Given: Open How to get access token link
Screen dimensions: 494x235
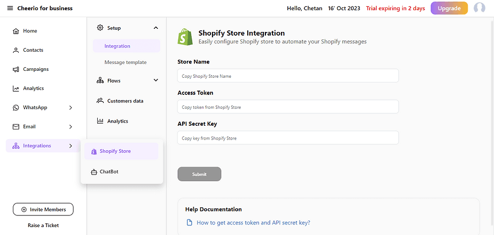Looking at the screenshot, I should pos(253,223).
